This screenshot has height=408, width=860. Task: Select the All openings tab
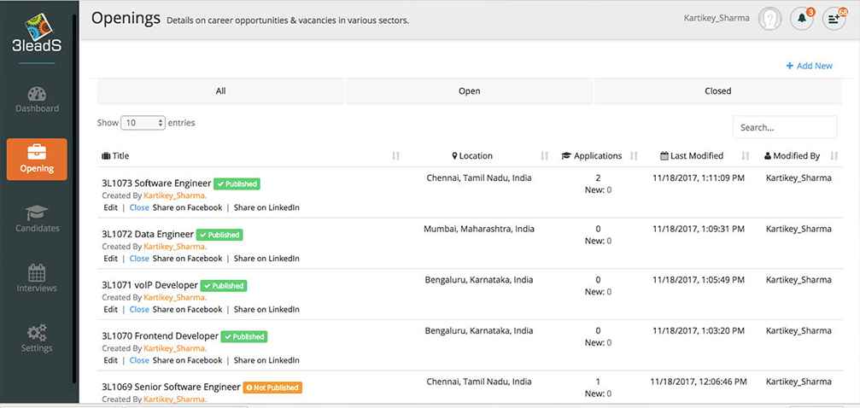[220, 91]
